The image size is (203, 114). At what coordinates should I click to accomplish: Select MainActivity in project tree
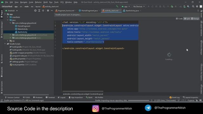click(x=23, y=29)
